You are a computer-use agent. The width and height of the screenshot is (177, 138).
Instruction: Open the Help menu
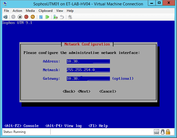pyautogui.click(x=70, y=11)
